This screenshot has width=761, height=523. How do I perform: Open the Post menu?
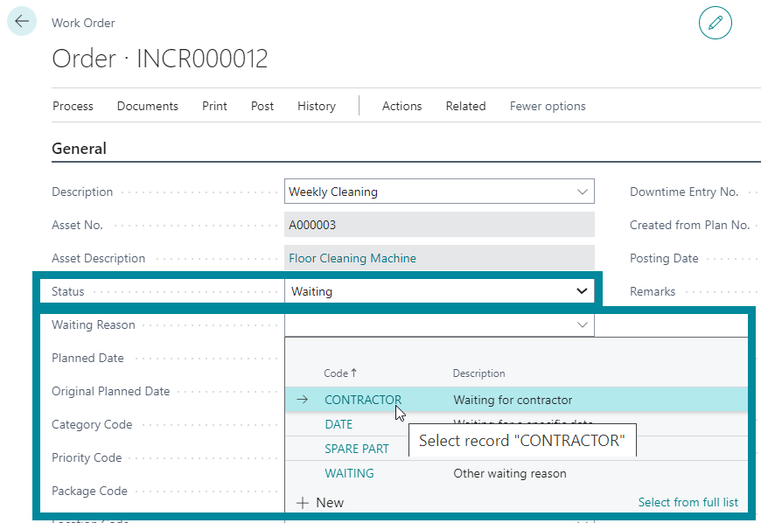262,106
